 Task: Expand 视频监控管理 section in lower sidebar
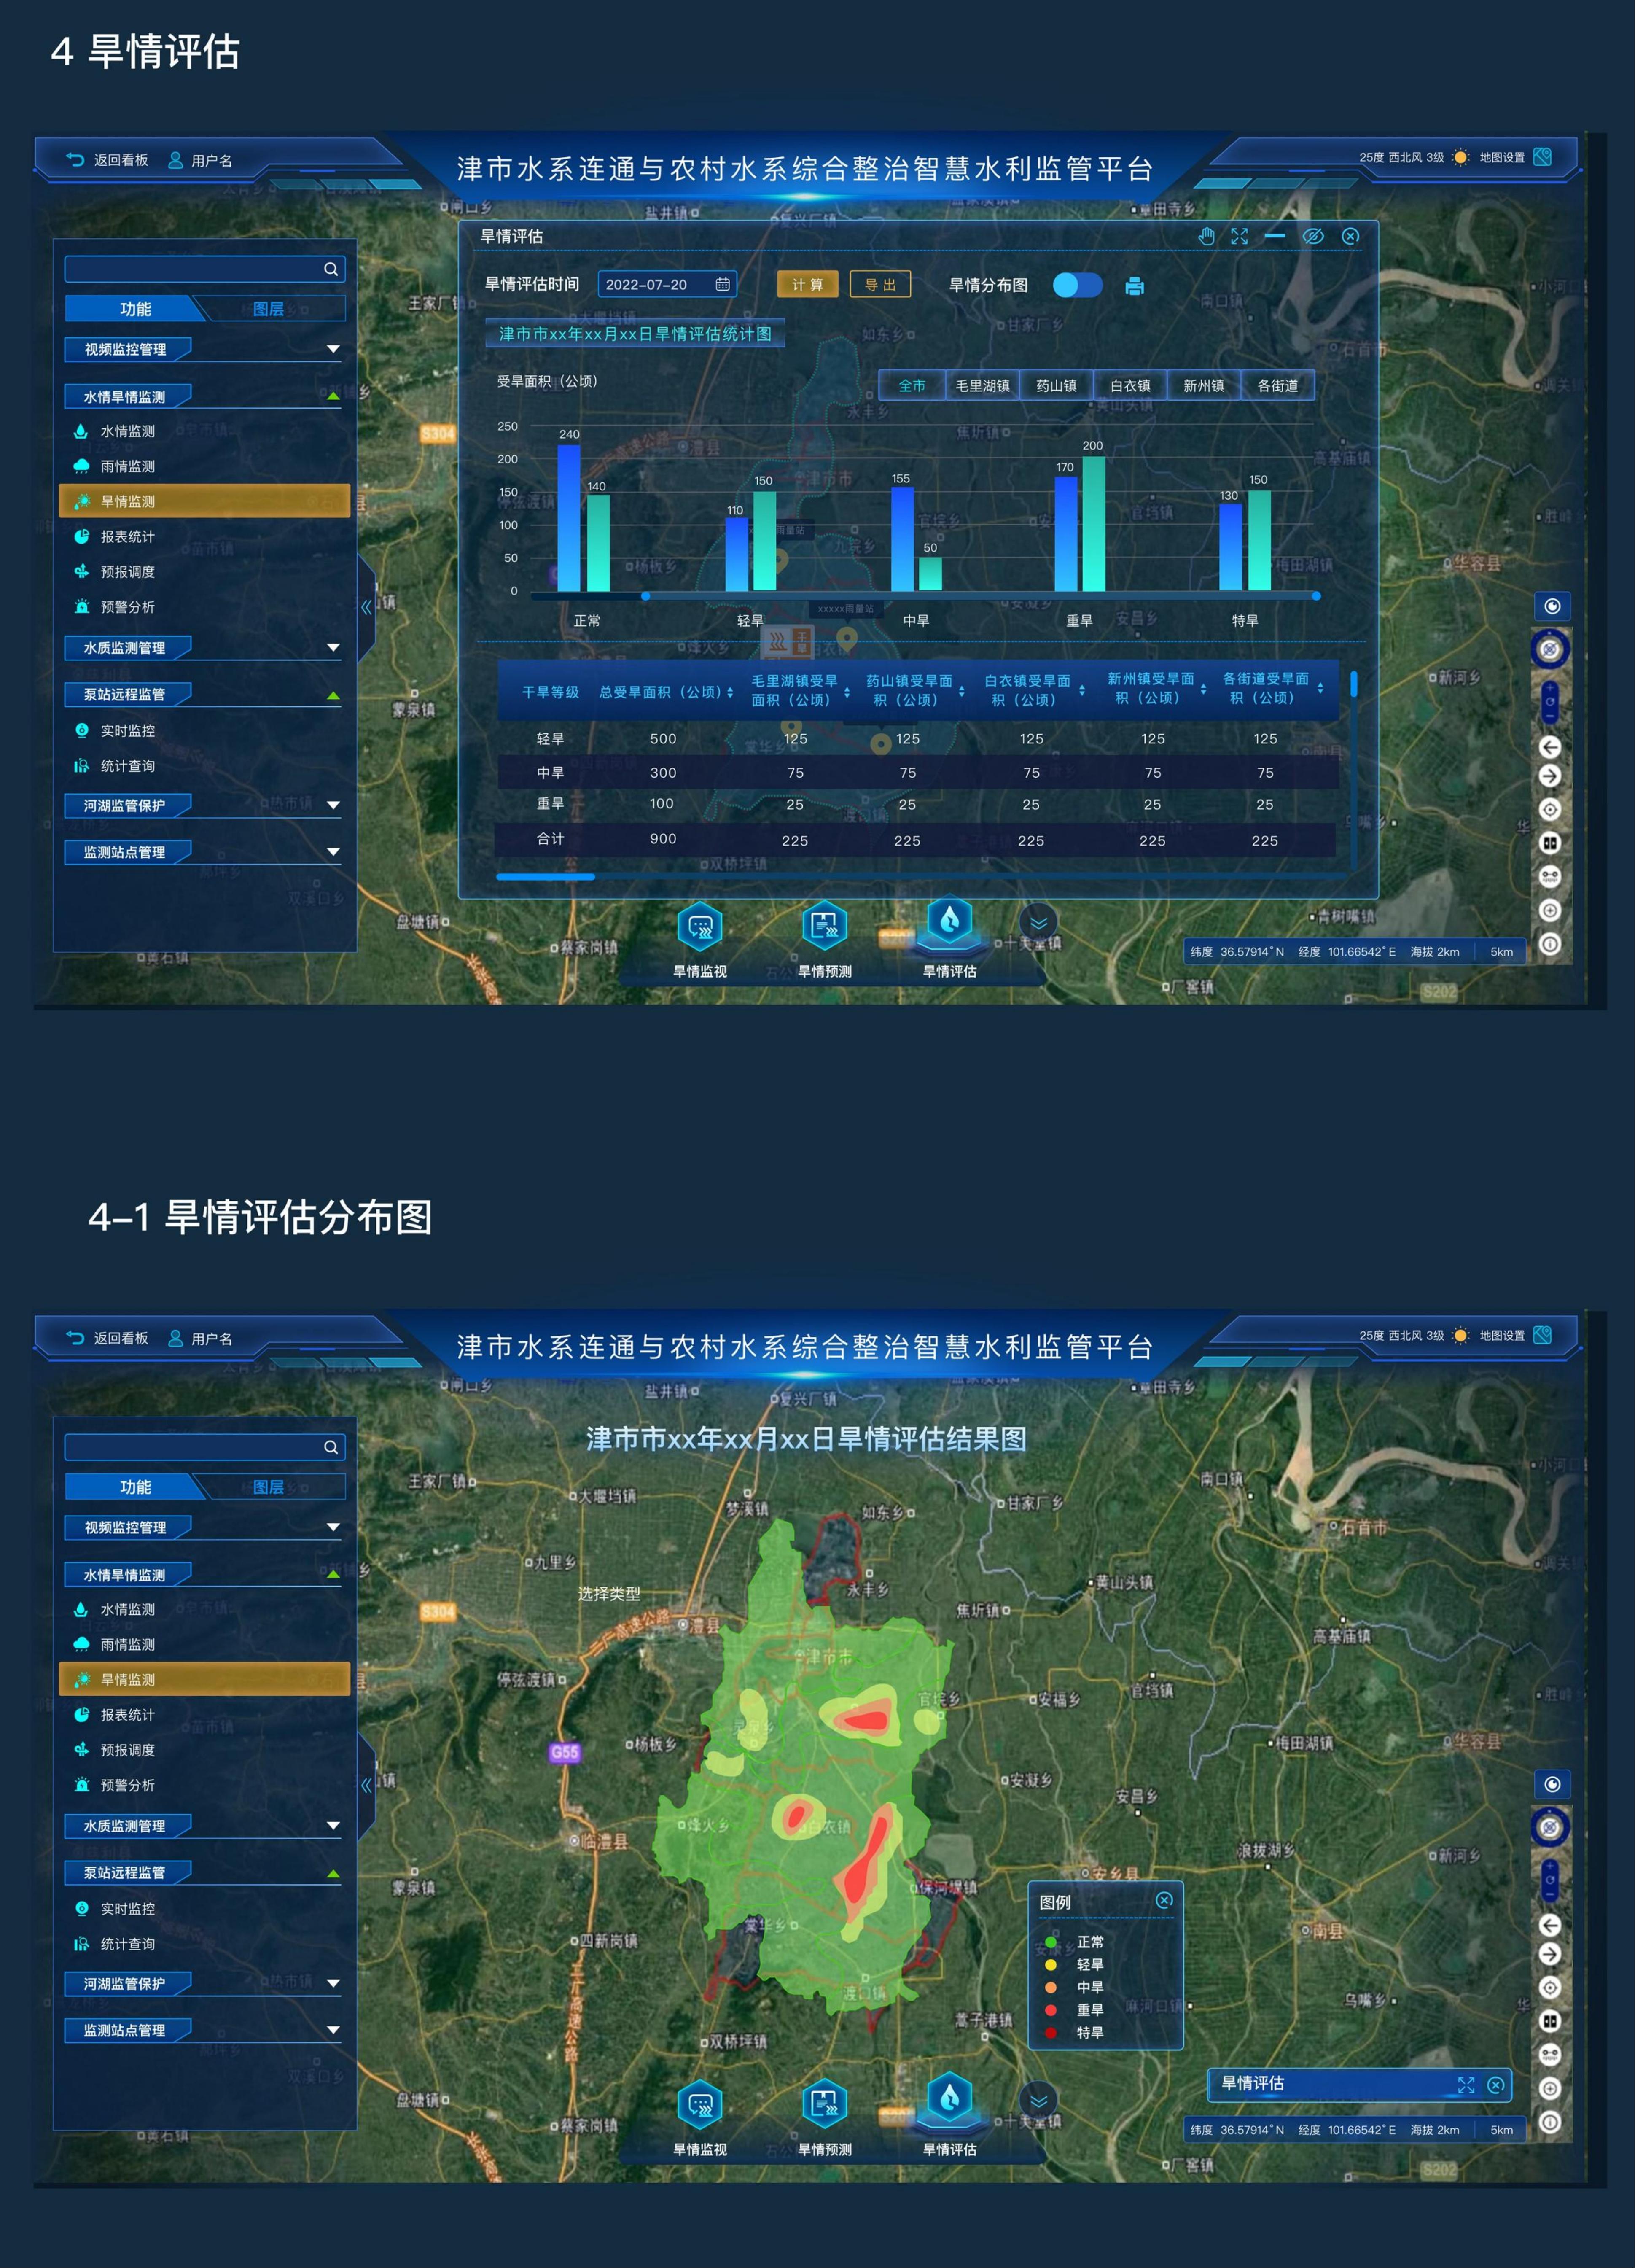pos(333,1527)
